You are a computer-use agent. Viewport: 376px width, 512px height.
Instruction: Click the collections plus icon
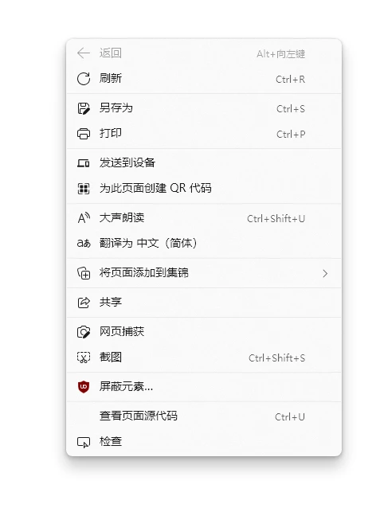[x=84, y=273]
